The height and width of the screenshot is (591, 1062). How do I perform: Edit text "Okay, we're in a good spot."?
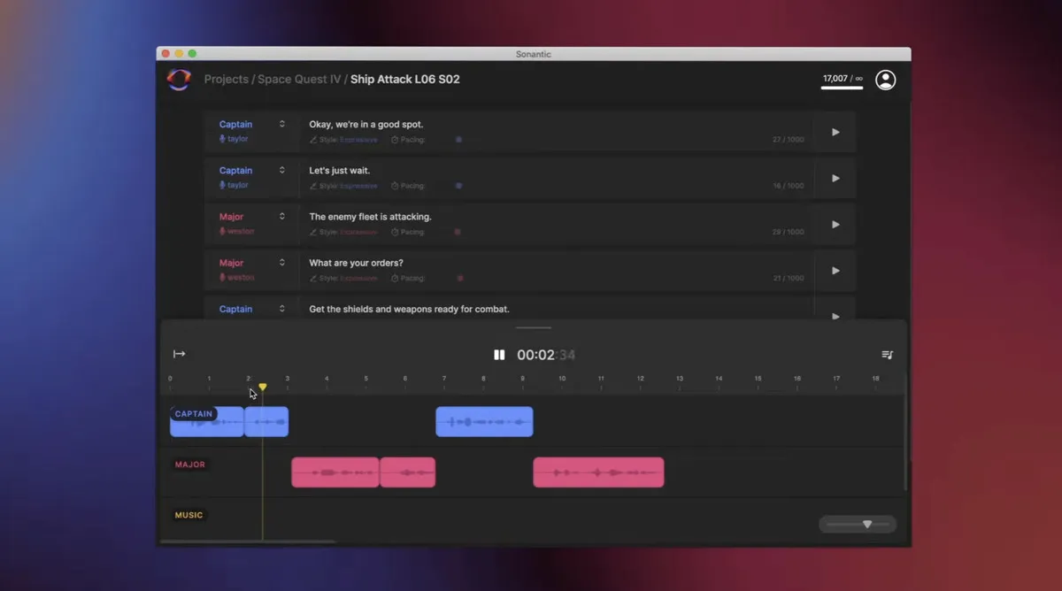click(x=366, y=125)
